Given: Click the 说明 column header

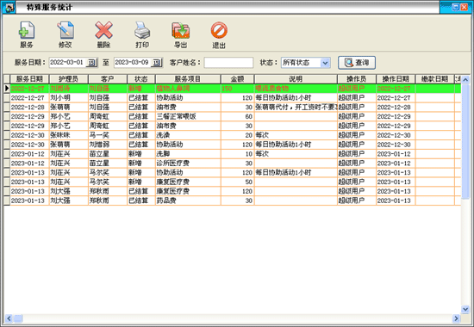Looking at the screenshot, I should (296, 79).
